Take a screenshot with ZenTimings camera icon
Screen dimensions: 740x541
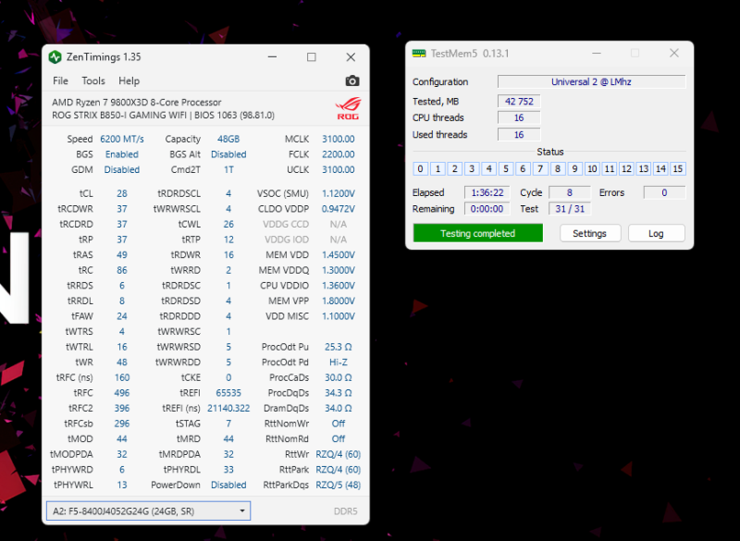352,80
